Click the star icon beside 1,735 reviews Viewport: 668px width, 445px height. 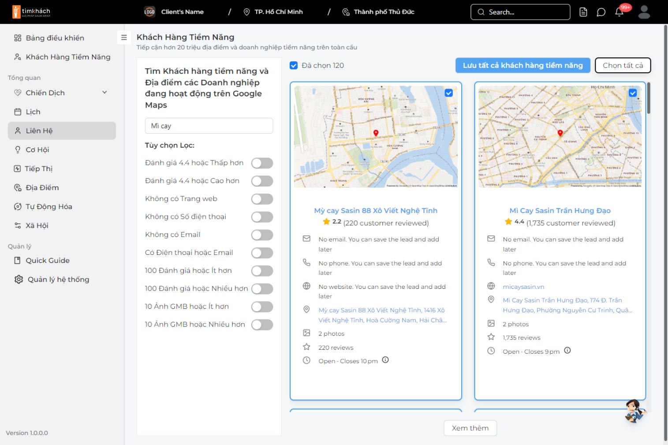(x=491, y=337)
